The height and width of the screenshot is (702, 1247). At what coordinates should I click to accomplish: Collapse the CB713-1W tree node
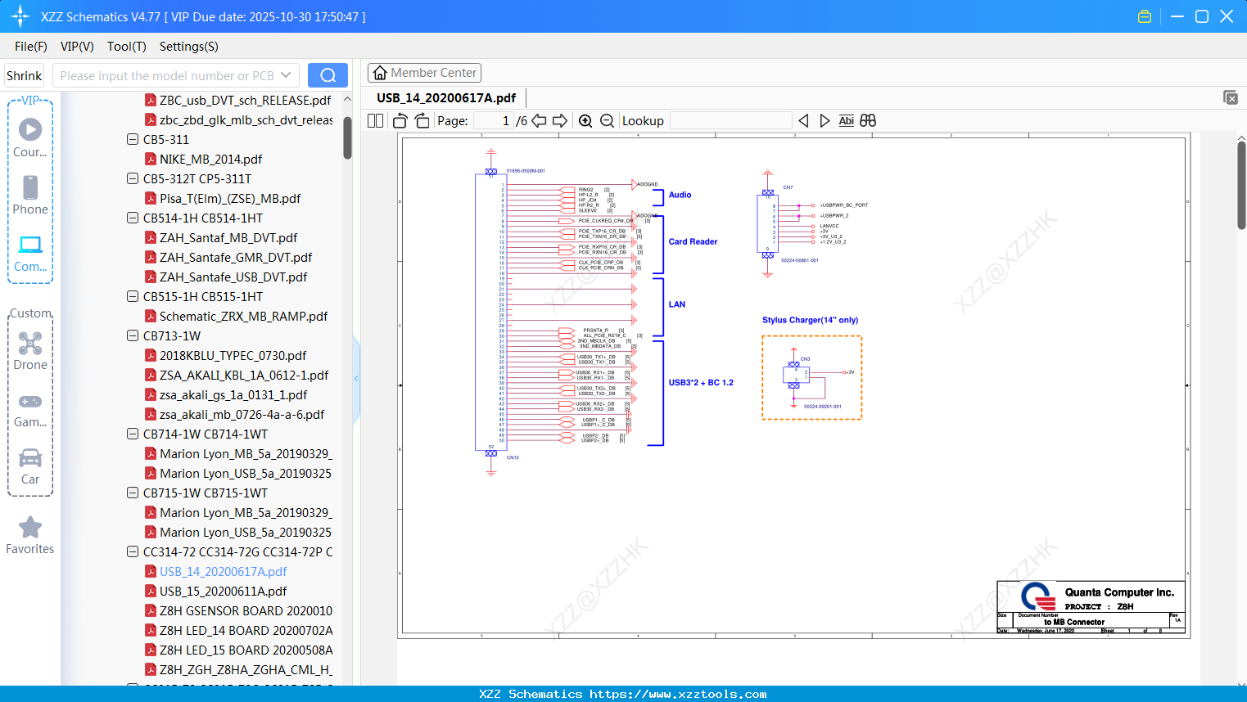coord(133,335)
